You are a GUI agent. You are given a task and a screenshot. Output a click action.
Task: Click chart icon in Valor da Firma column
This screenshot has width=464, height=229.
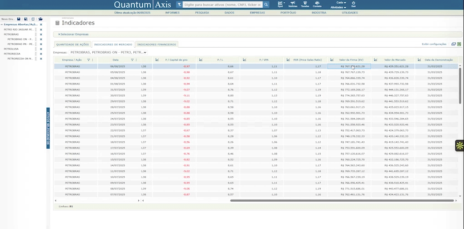[x=332, y=60]
